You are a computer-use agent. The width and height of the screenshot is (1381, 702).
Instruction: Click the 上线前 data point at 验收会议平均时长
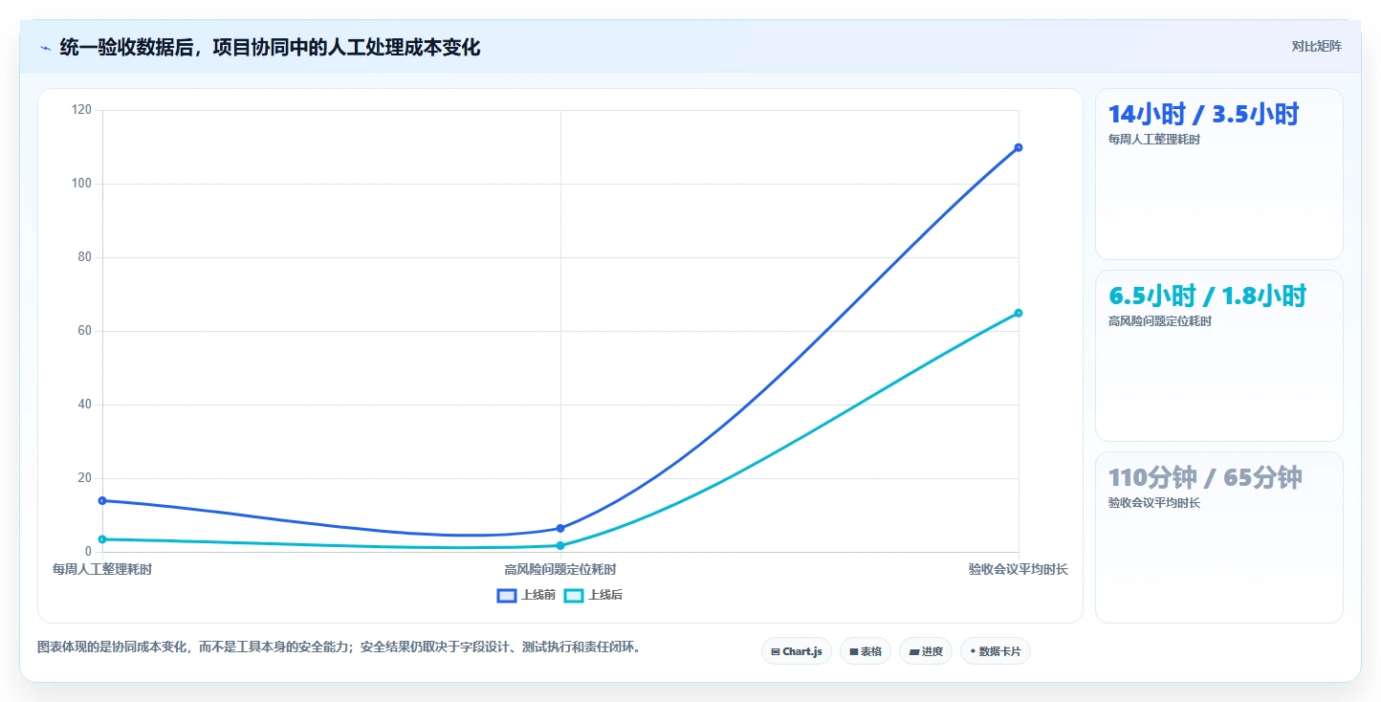[1019, 147]
